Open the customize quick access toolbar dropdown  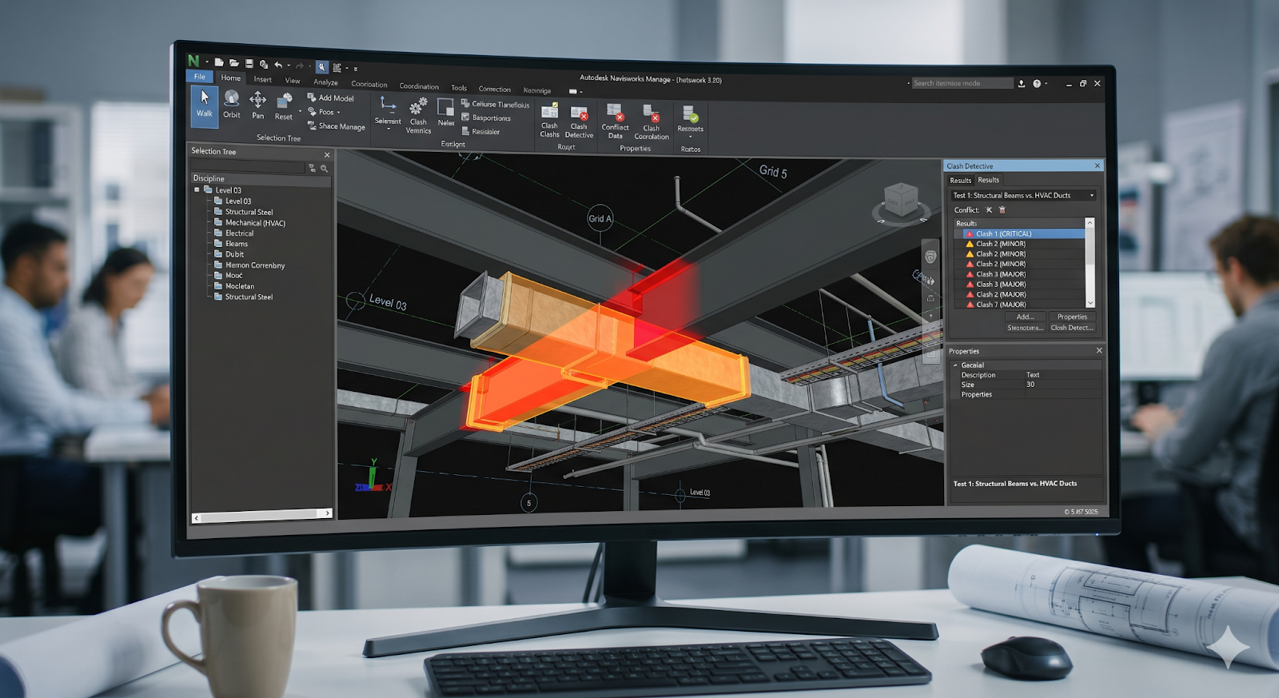[x=356, y=69]
